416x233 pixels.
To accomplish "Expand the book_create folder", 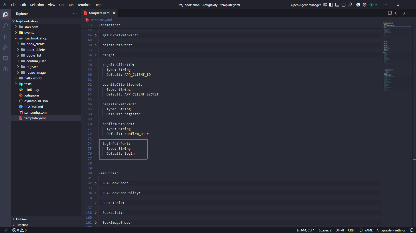I will tap(46, 44).
